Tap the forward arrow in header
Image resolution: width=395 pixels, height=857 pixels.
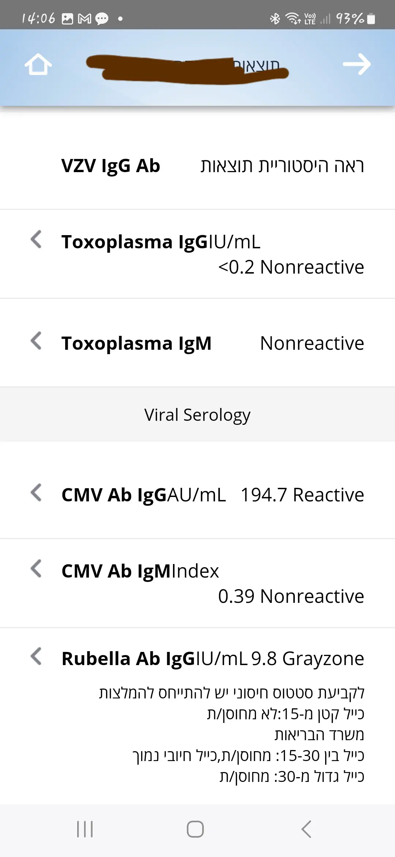click(x=357, y=64)
